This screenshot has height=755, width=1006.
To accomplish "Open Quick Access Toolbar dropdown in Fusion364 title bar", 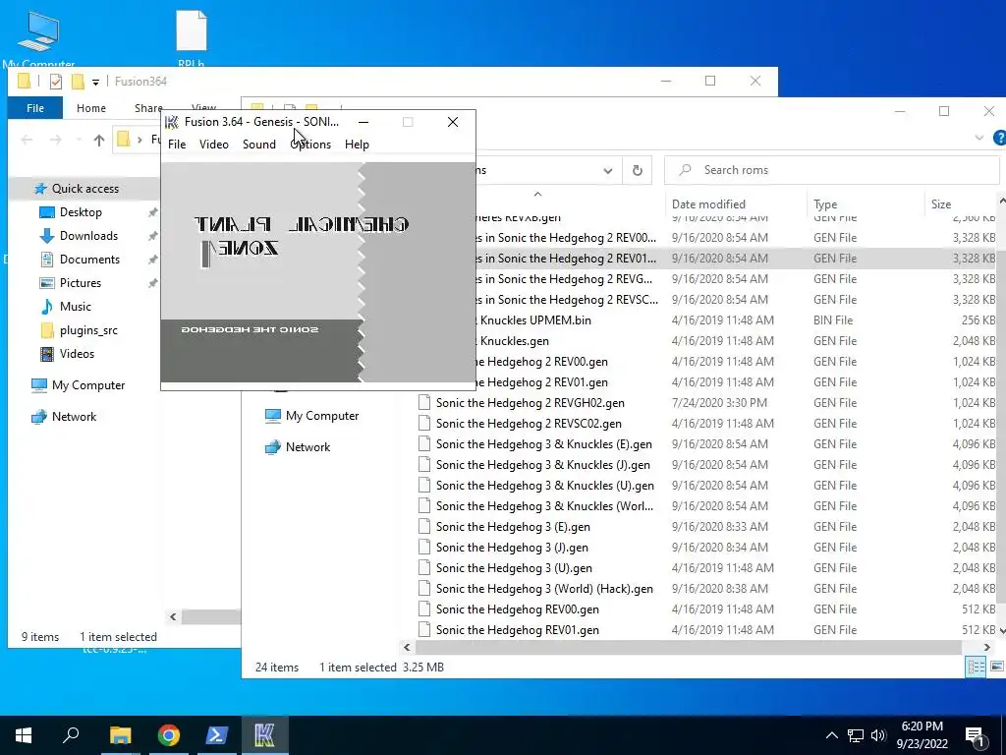I will pos(95,82).
